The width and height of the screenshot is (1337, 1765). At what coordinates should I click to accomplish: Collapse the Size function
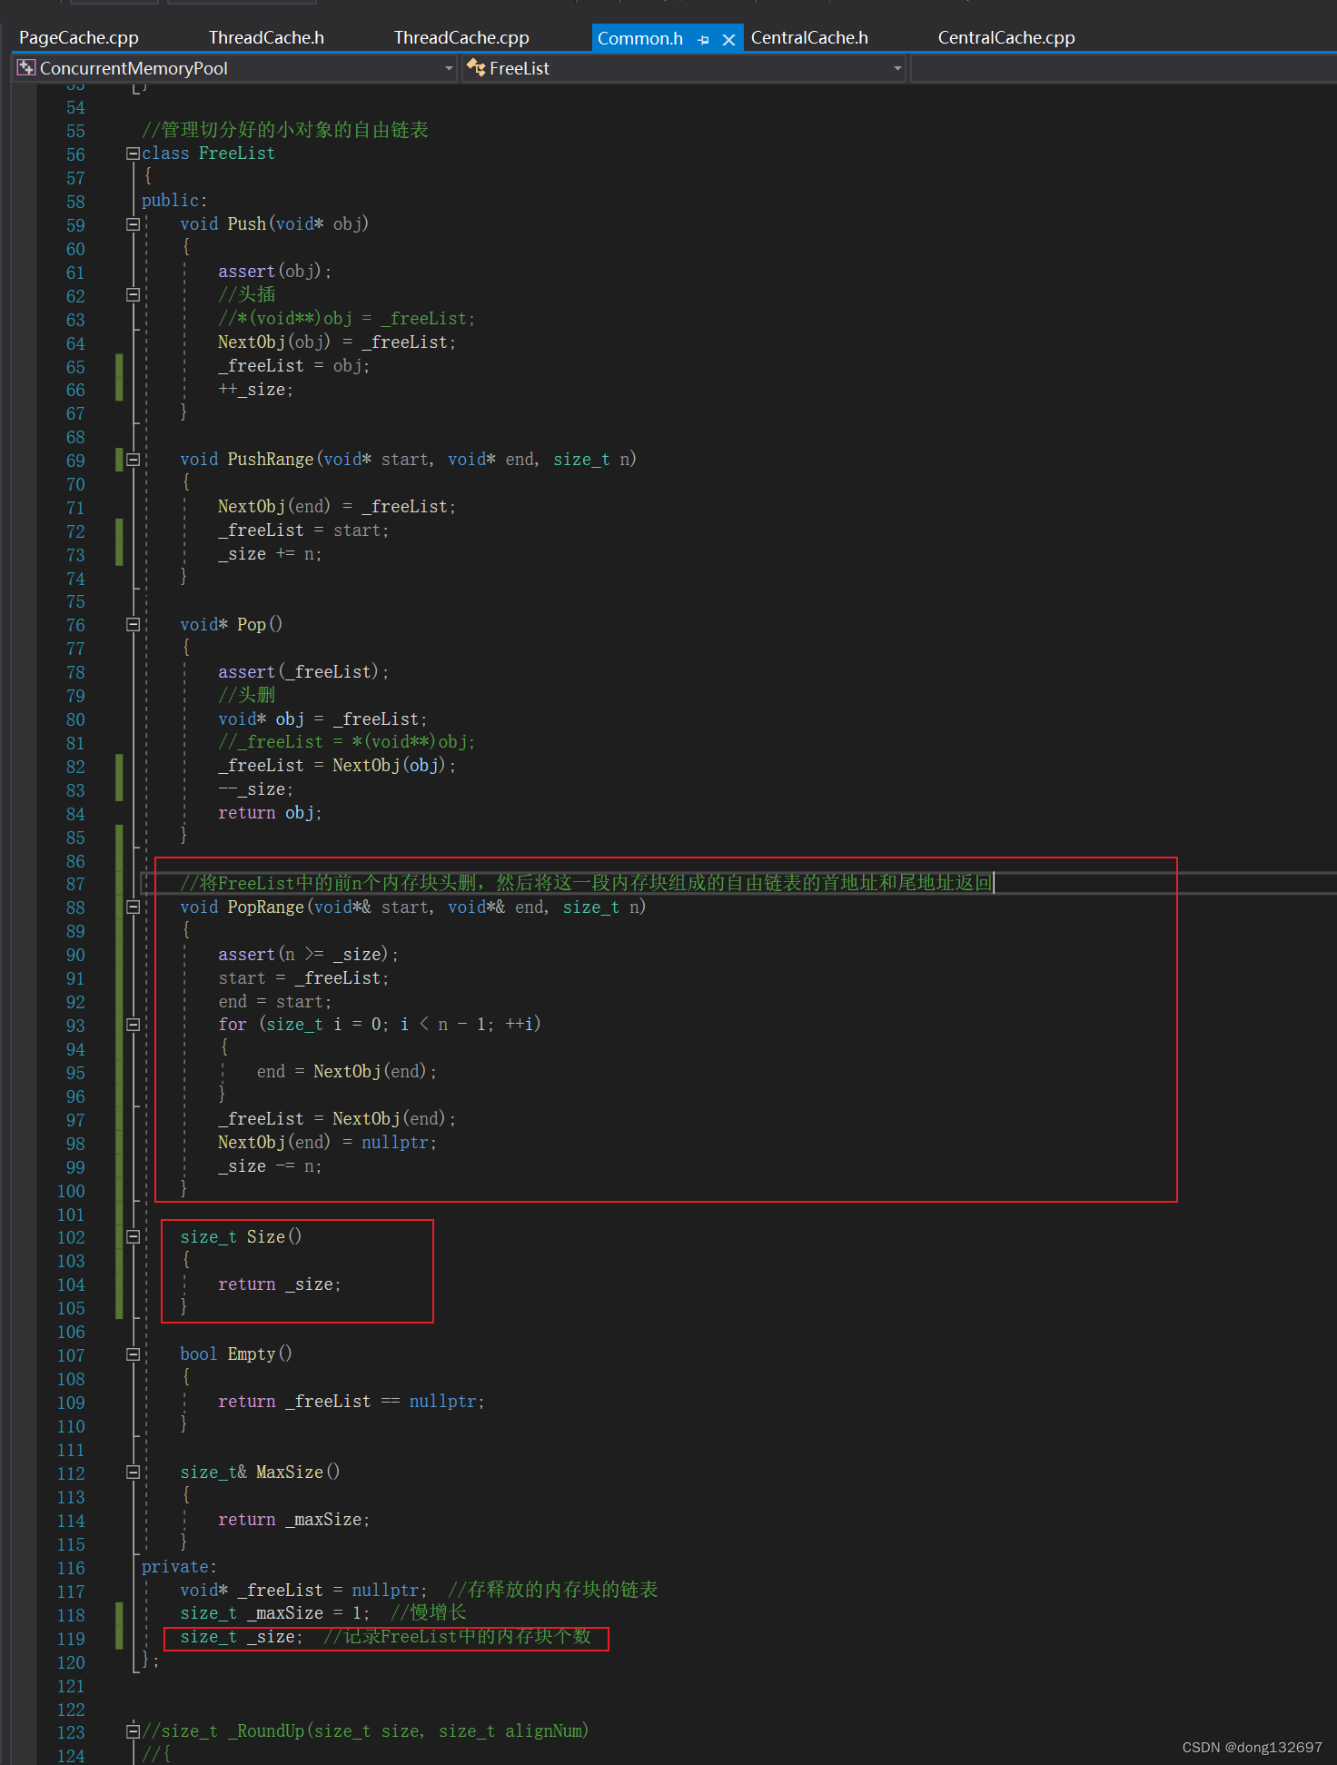point(133,1237)
